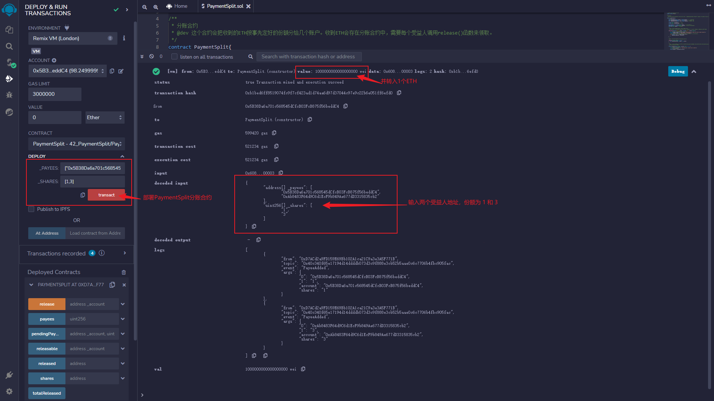Viewport: 714px width, 401px height.
Task: Click the transact button to deploy
Action: click(107, 195)
